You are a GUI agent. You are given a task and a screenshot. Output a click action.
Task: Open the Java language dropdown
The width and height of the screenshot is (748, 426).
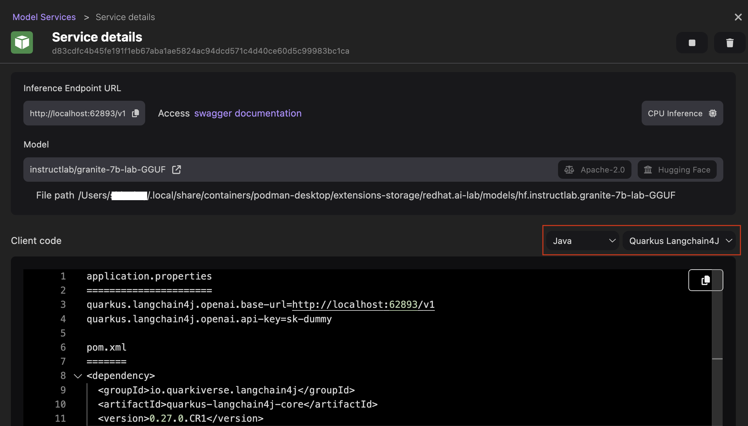click(x=582, y=241)
